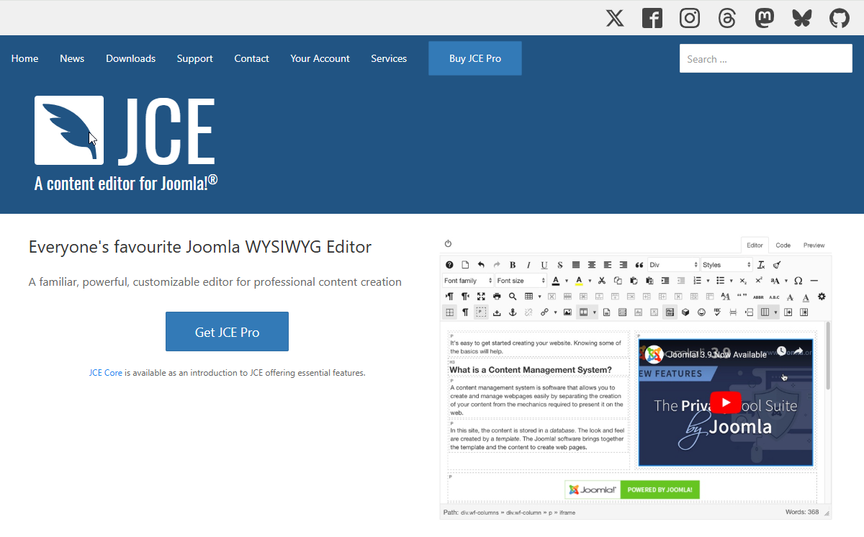
Task: Expand the bullet list style arrow
Action: pyautogui.click(x=731, y=281)
